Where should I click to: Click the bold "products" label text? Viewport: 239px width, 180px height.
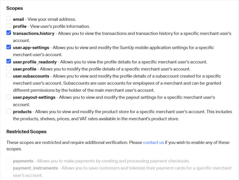(22, 112)
